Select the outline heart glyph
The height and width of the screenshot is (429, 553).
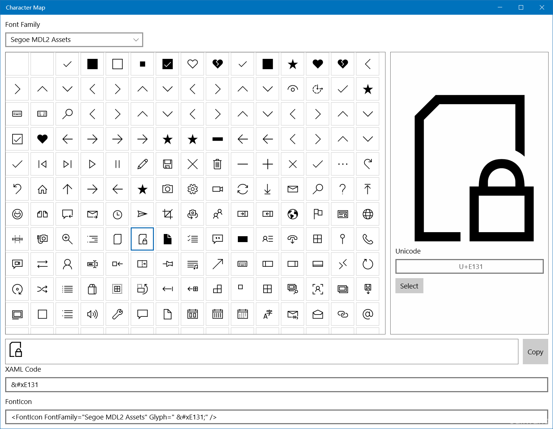tap(193, 64)
